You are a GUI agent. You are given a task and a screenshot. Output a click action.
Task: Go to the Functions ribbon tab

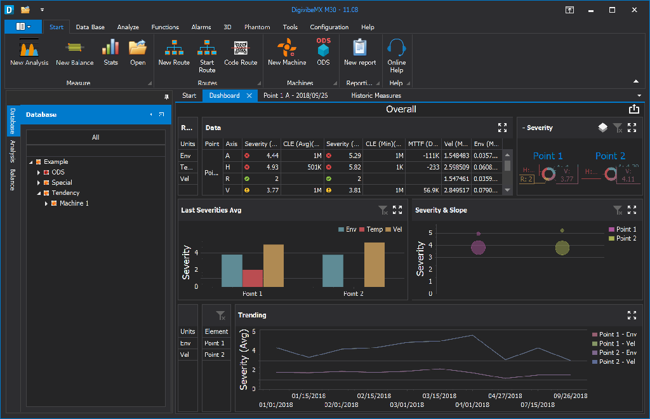click(165, 27)
